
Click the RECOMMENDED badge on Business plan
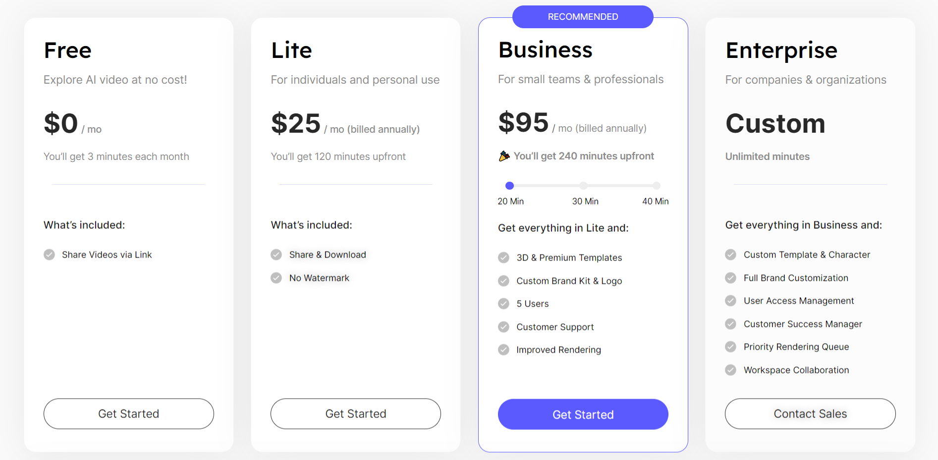[x=583, y=17]
